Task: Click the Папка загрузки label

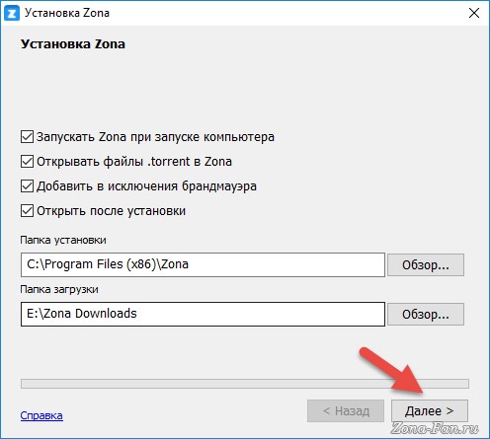Action: tap(59, 289)
